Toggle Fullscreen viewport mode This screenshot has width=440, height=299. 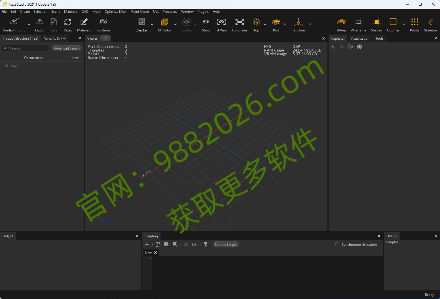tap(240, 24)
